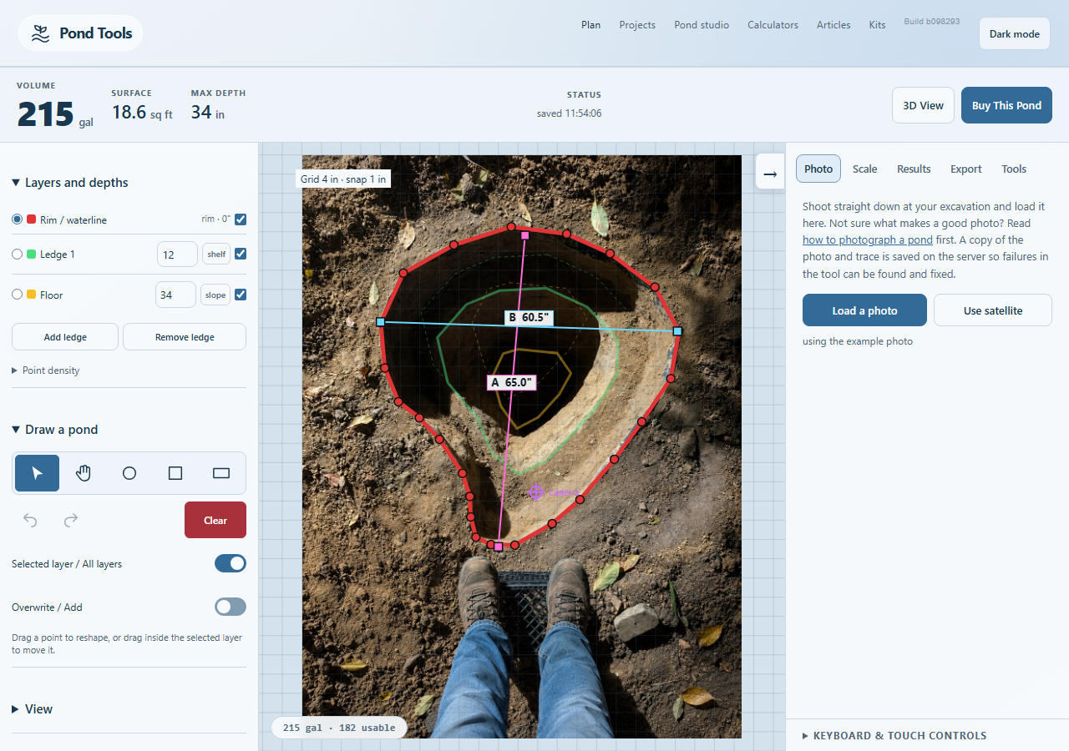The height and width of the screenshot is (751, 1069).
Task: Select the arrow pointer tool
Action: click(37, 473)
